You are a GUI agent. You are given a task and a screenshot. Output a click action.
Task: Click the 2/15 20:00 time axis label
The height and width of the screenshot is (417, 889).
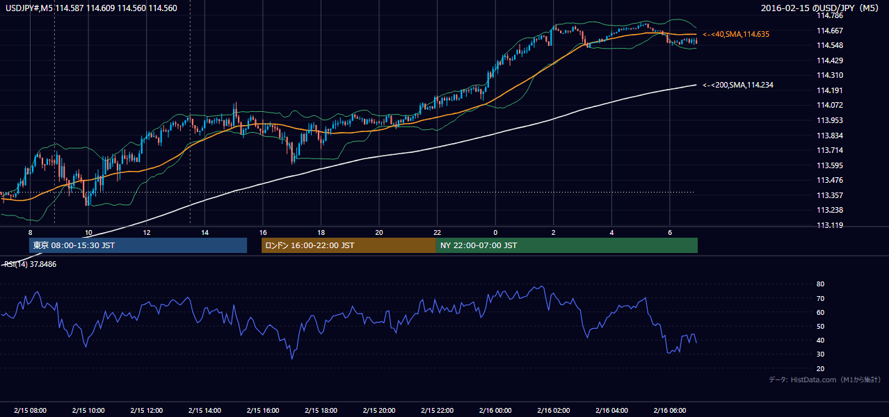pos(378,411)
